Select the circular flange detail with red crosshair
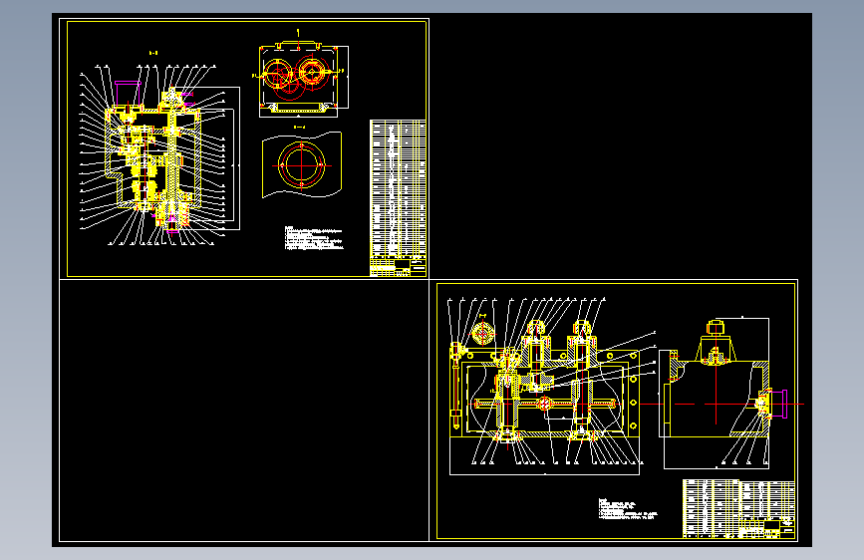Screen dimensions: 864x560 (x=301, y=164)
